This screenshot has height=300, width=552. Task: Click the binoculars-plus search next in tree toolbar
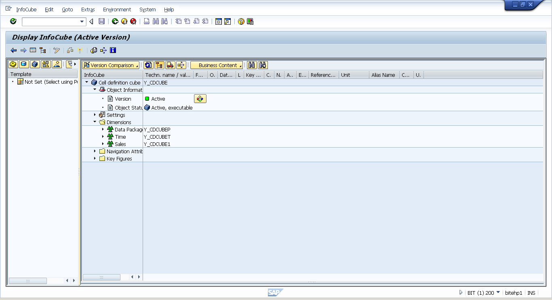pos(263,65)
